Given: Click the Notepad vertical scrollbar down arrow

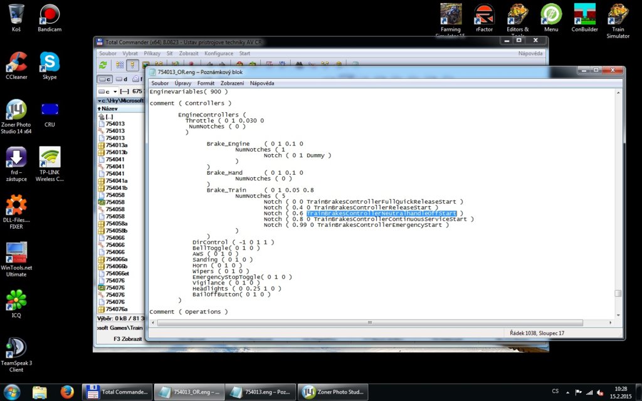Looking at the screenshot, I should [x=618, y=315].
